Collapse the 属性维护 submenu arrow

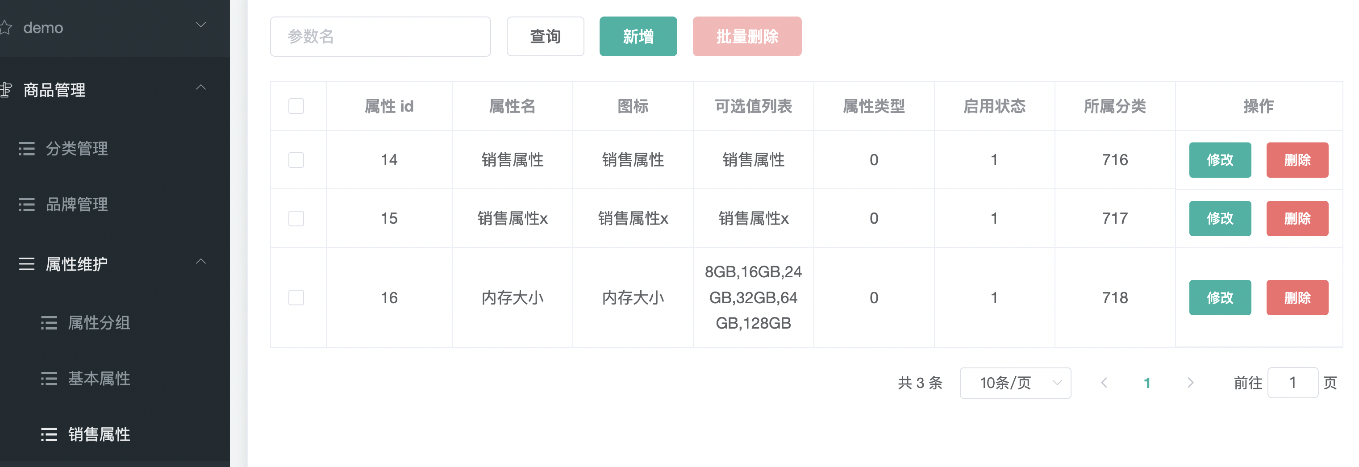click(200, 262)
